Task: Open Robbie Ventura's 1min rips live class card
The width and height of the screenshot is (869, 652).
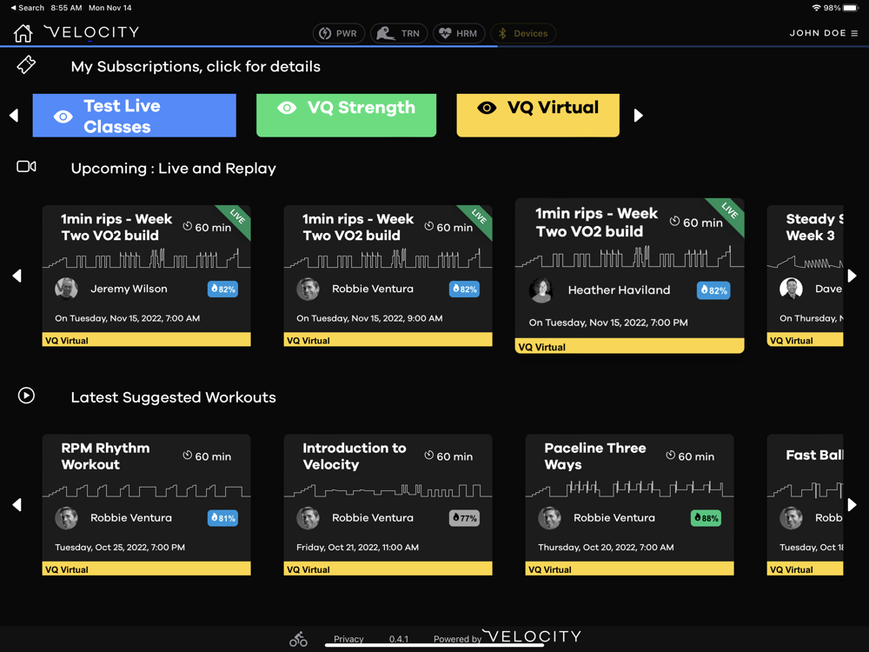Action: pos(388,276)
